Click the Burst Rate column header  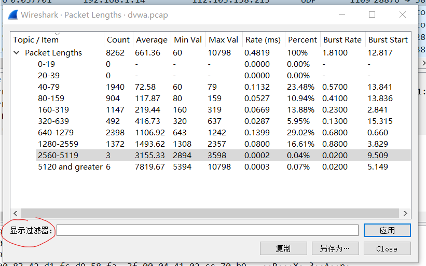coord(342,39)
